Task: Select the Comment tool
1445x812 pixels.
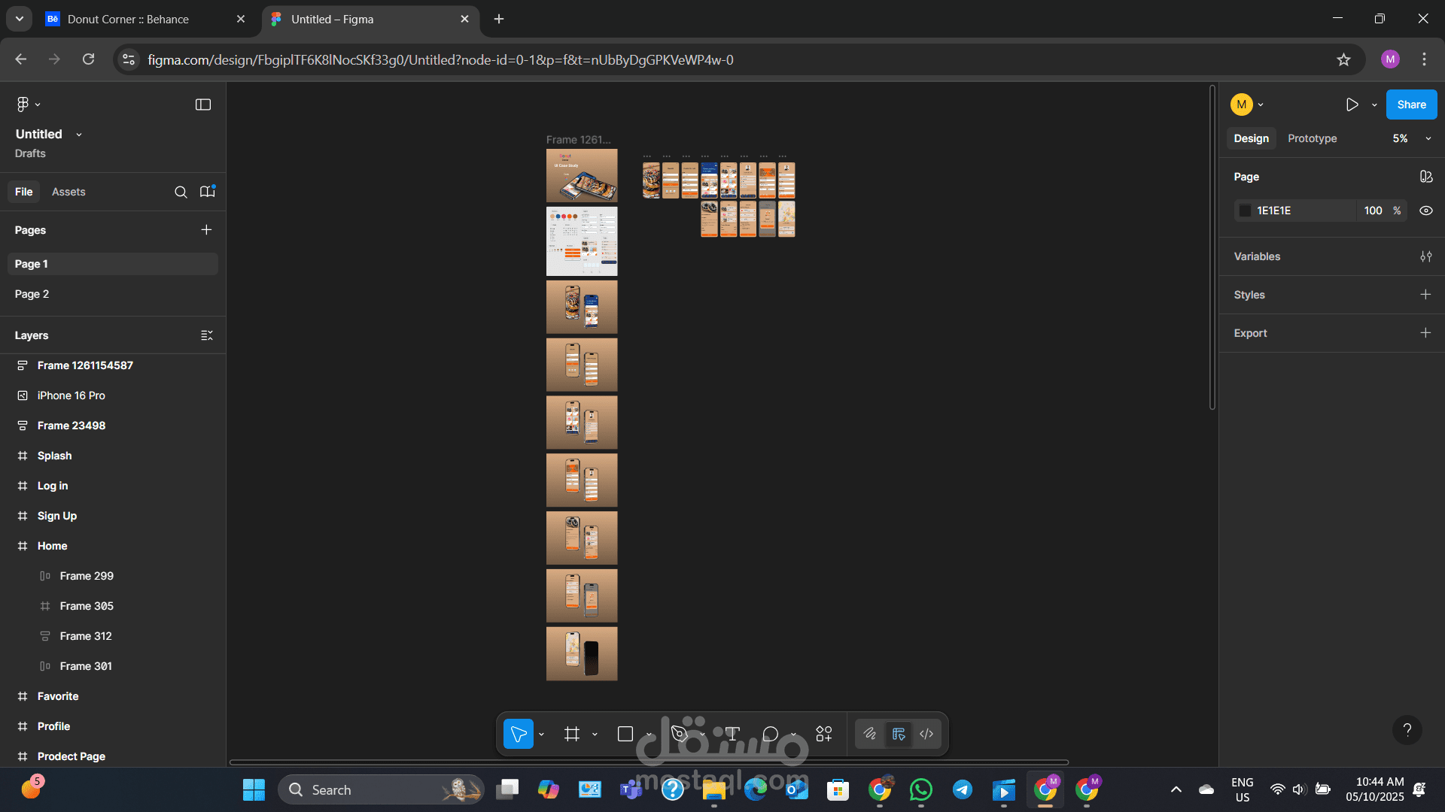Action: coord(771,734)
